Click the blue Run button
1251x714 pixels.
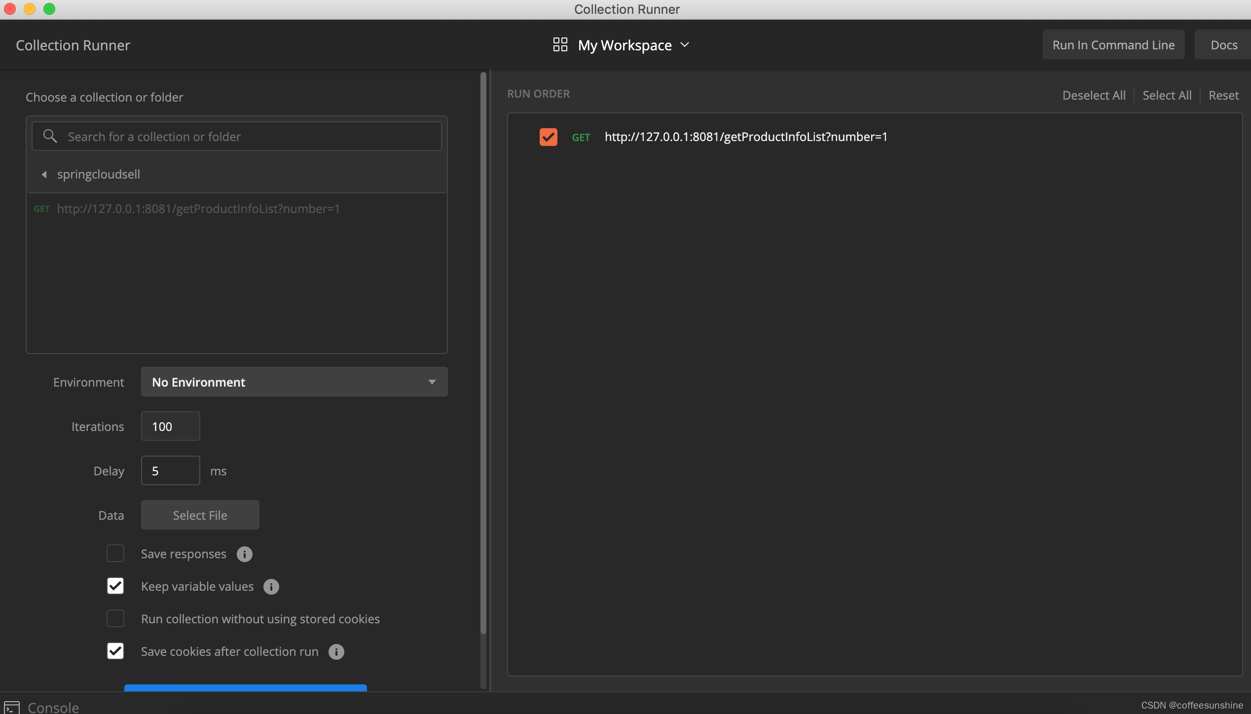pyautogui.click(x=245, y=688)
